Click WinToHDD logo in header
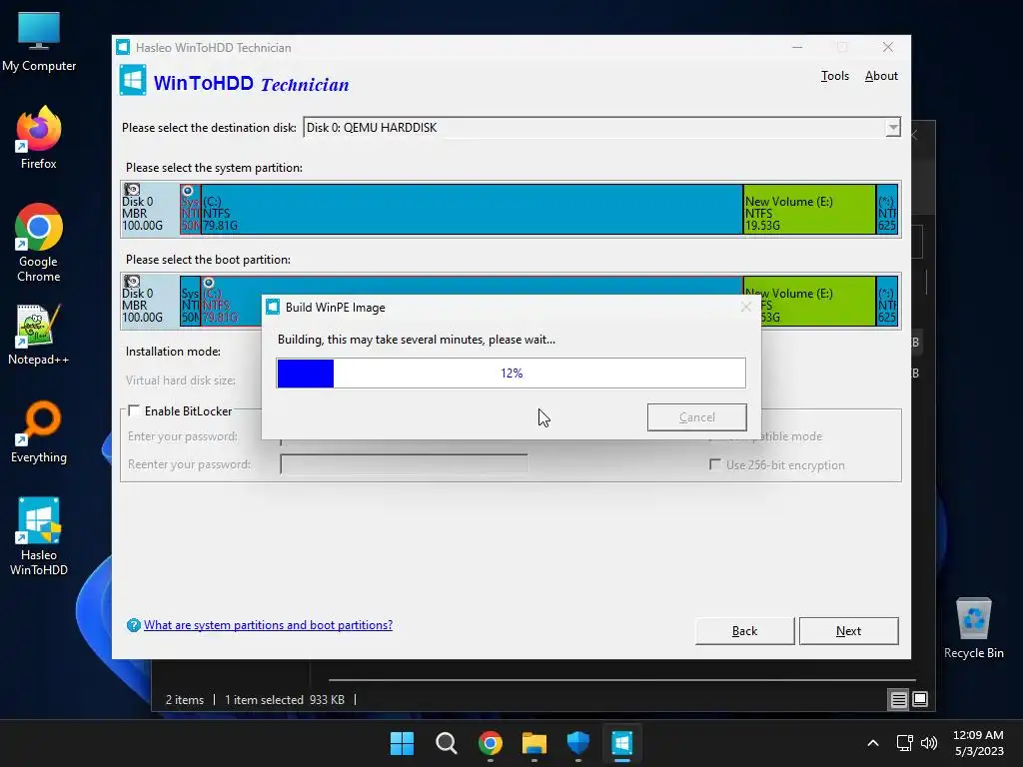Viewport: 1023px width, 767px height. click(133, 80)
